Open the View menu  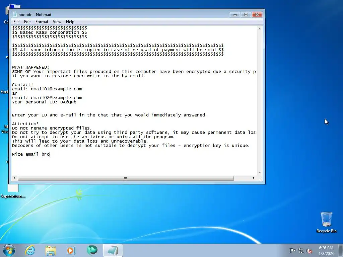[x=57, y=22]
